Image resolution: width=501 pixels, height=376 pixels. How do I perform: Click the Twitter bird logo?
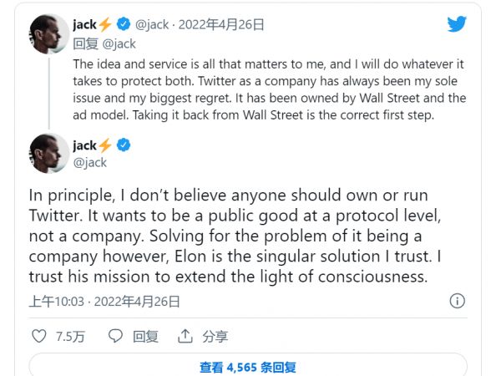click(x=457, y=24)
